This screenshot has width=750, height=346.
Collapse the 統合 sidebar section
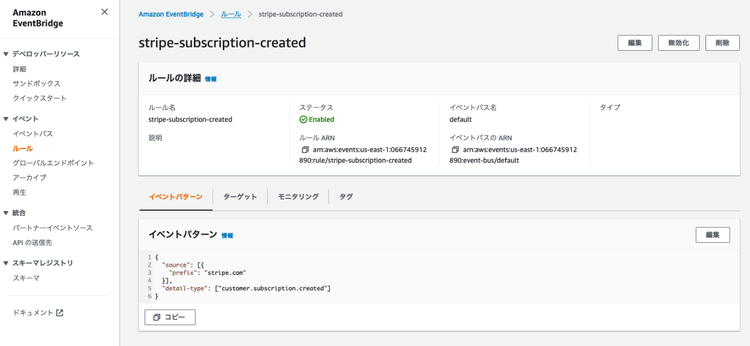[x=6, y=213]
